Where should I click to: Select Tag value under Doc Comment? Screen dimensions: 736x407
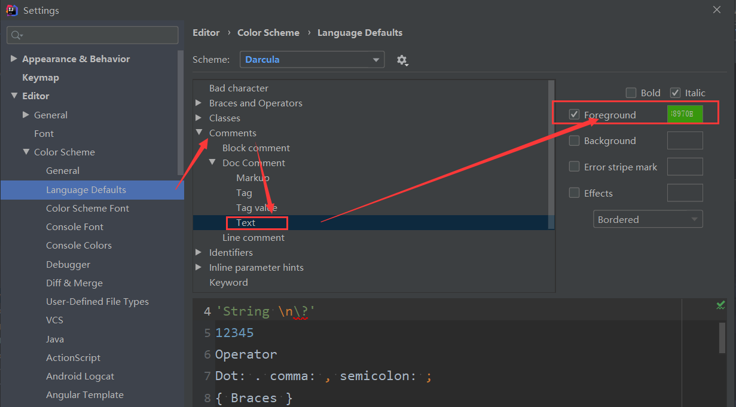point(256,207)
